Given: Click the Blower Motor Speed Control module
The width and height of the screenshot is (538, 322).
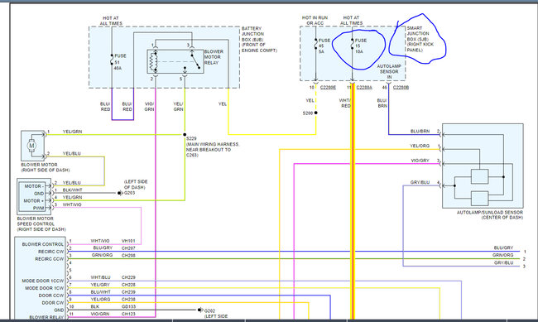Looking at the screenshot, I should click(x=34, y=197).
